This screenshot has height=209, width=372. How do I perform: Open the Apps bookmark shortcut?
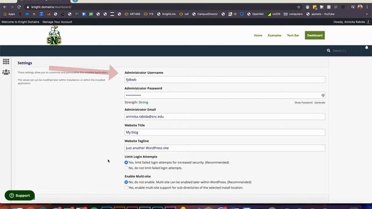(9, 14)
